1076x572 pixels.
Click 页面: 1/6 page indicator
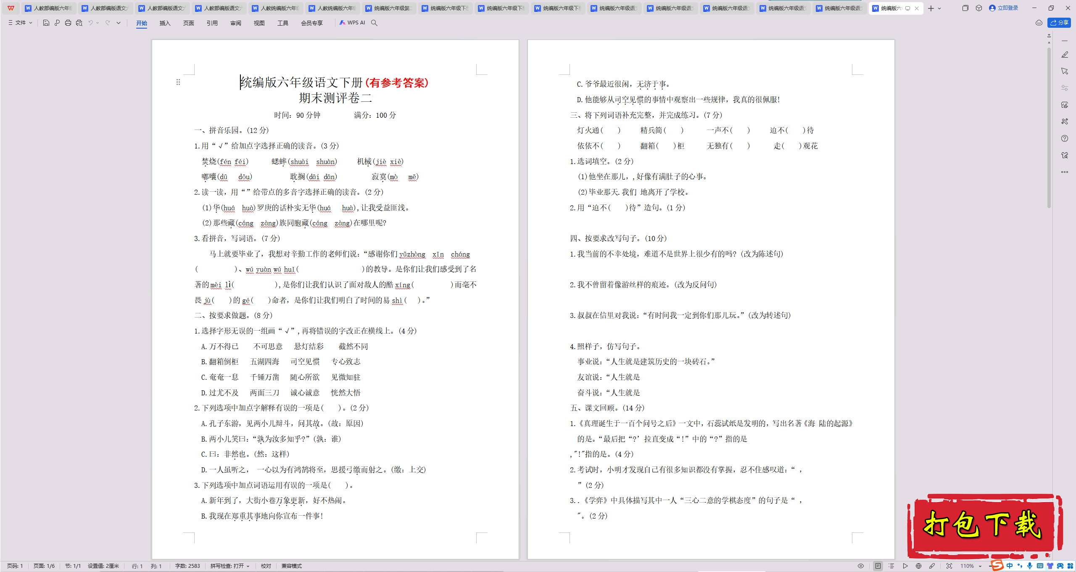[44, 566]
